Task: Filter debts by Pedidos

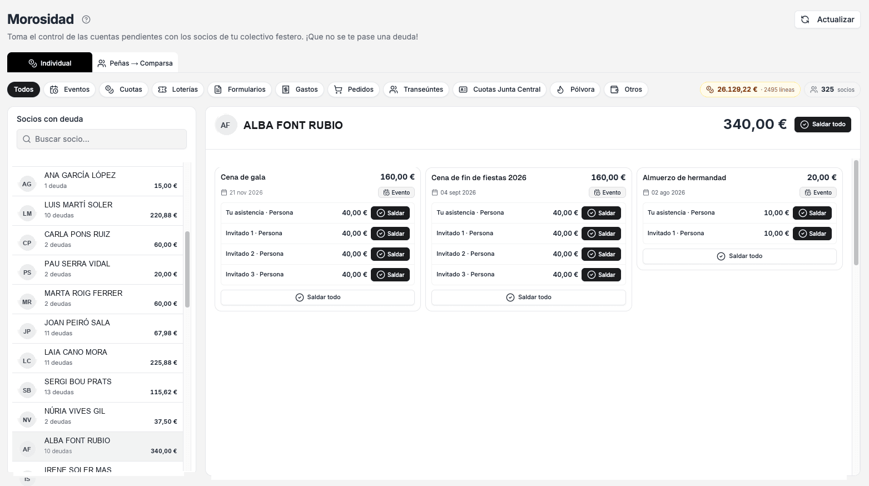Action: [354, 90]
